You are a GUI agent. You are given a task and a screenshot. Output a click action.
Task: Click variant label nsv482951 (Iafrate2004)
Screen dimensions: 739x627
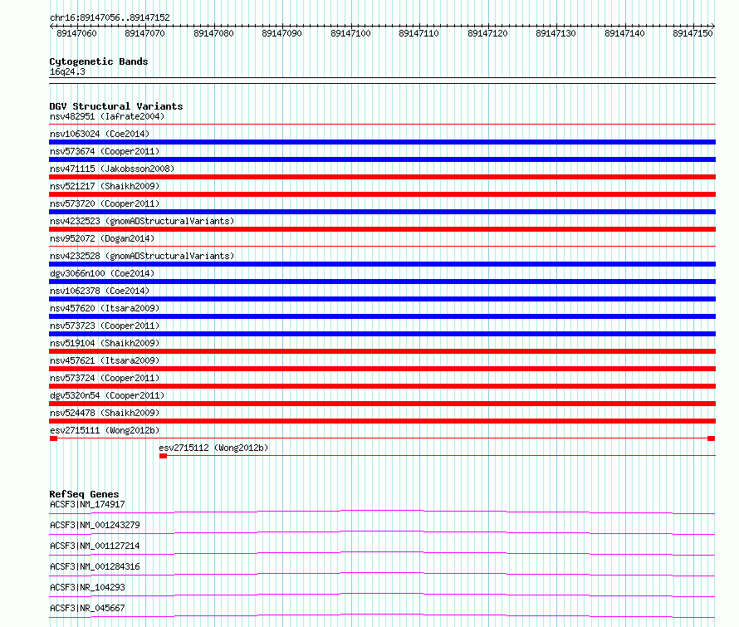tap(107, 116)
